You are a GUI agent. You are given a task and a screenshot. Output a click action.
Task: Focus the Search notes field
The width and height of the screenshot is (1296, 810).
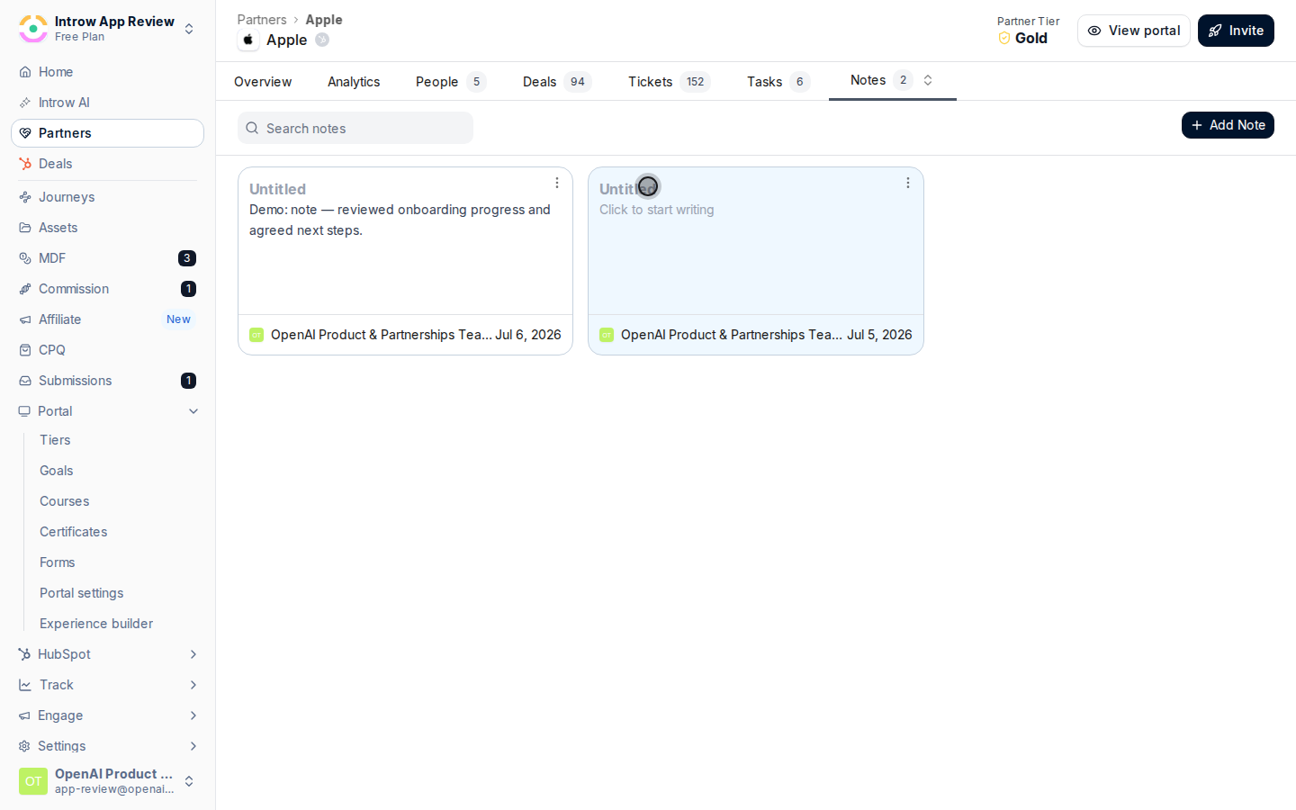[x=355, y=128]
